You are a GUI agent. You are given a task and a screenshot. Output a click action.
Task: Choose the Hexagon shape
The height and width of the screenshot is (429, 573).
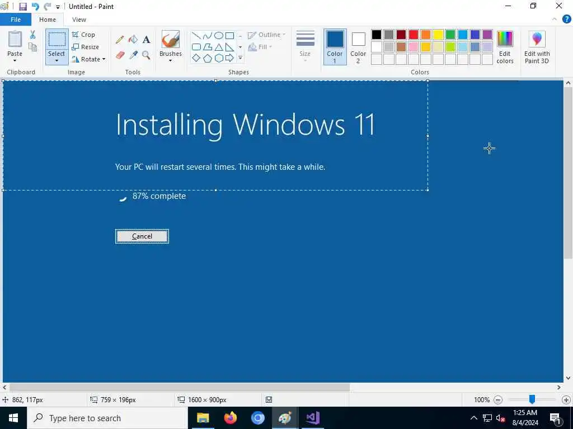click(219, 58)
